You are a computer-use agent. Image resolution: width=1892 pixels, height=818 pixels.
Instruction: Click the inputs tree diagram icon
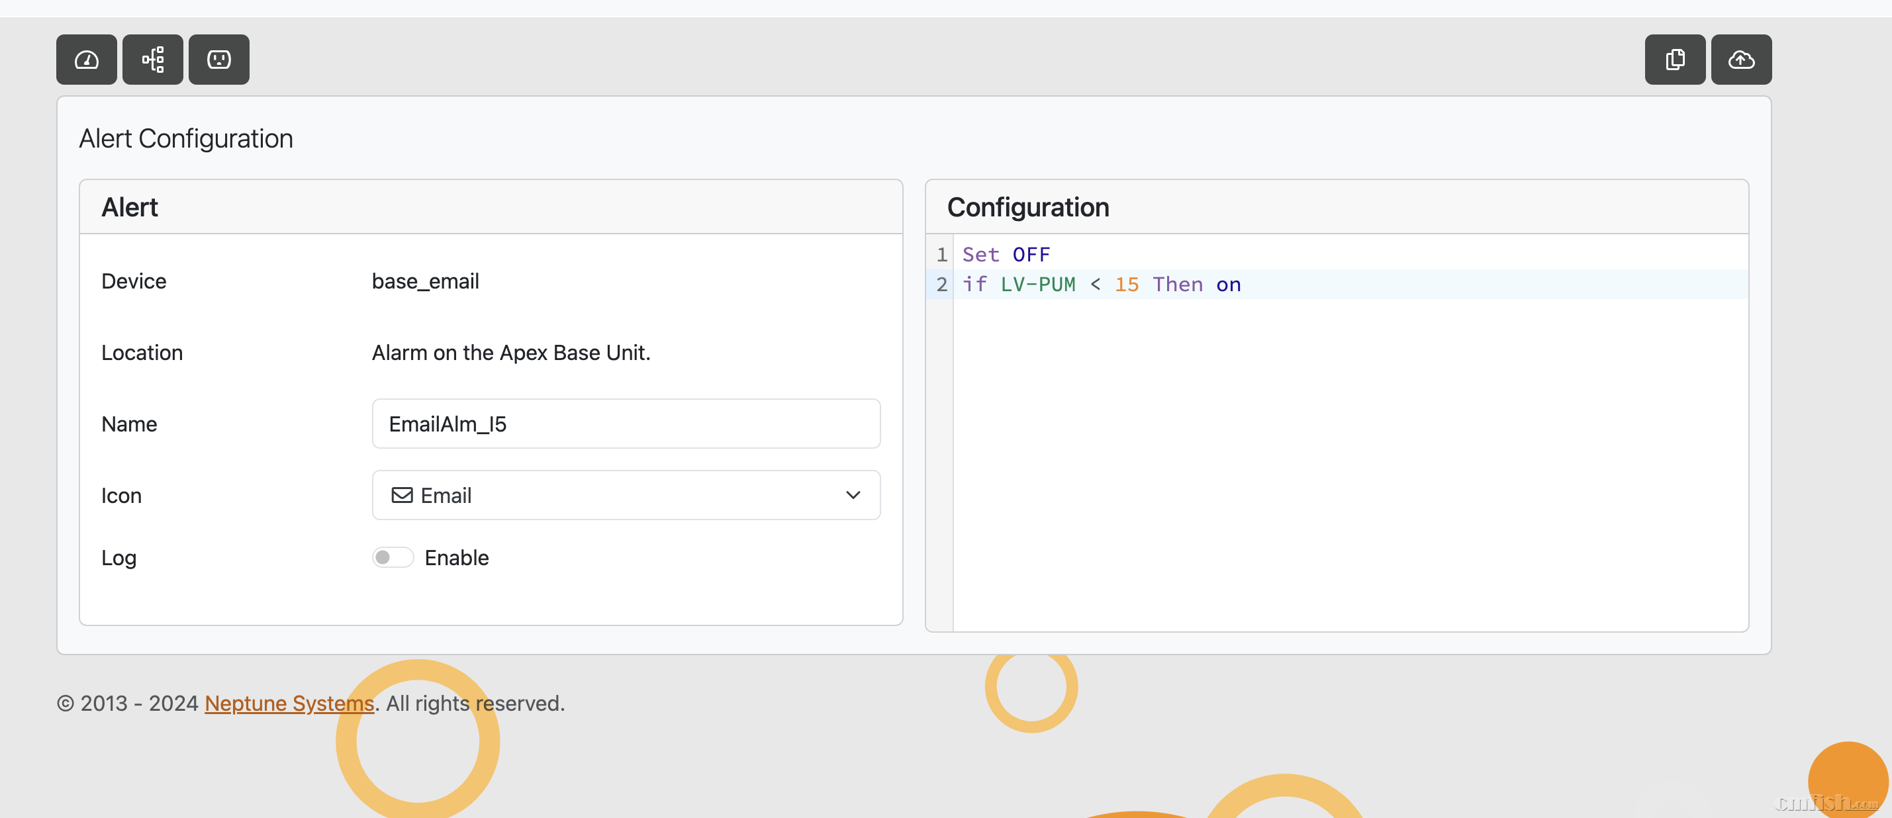tap(153, 60)
